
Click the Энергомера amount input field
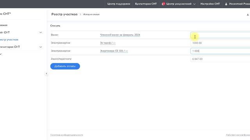pyautogui.click(x=220, y=51)
